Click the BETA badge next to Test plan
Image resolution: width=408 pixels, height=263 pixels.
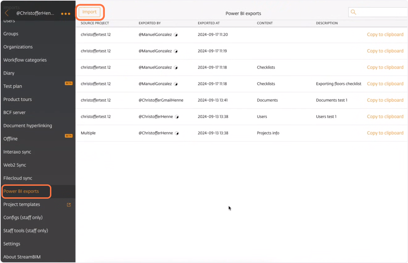point(69,83)
